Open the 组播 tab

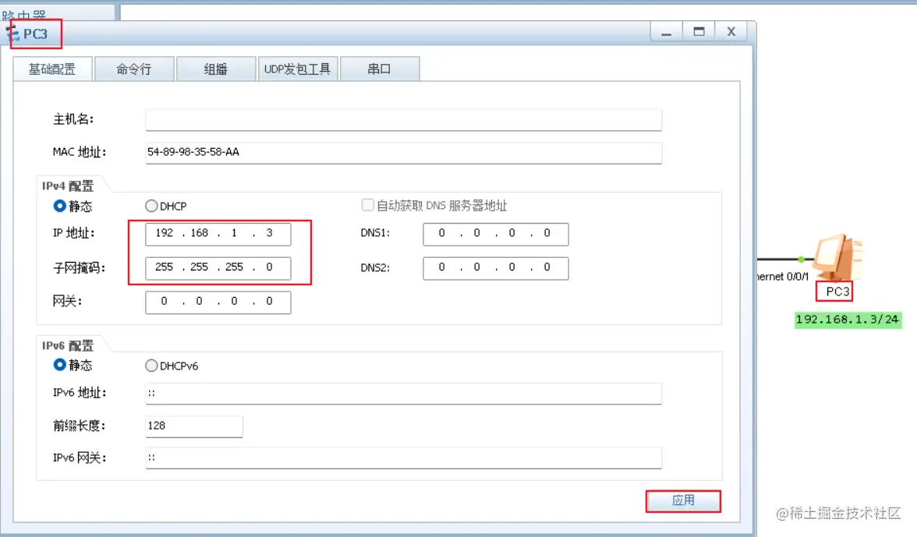tap(216, 69)
